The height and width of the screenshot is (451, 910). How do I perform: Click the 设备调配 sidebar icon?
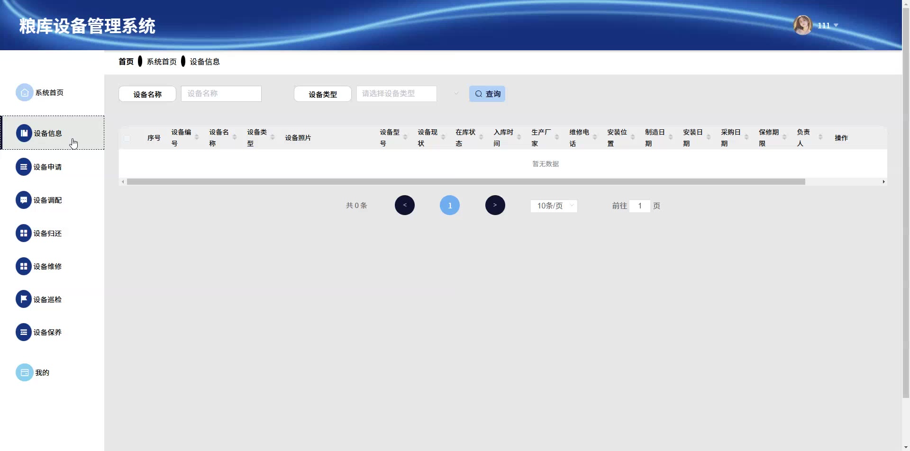click(24, 200)
